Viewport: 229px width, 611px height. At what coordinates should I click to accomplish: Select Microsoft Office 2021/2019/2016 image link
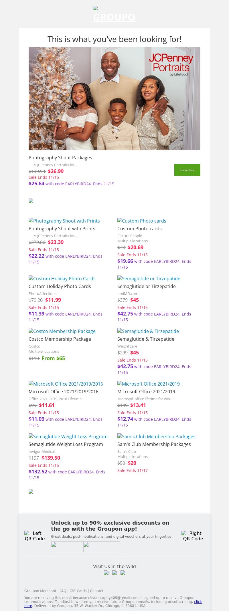click(x=66, y=384)
